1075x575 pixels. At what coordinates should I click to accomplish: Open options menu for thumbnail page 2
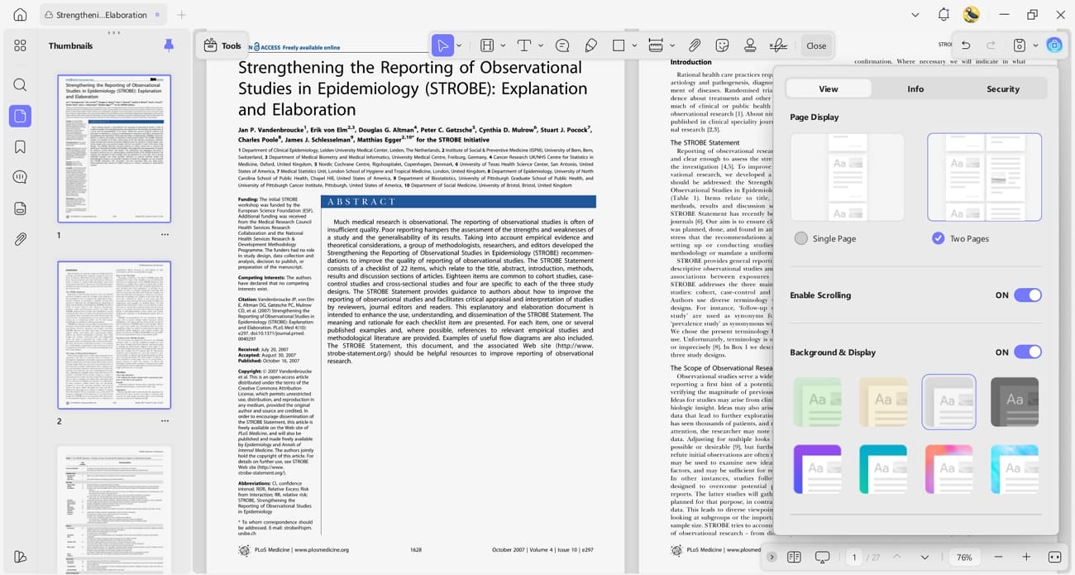coord(165,421)
